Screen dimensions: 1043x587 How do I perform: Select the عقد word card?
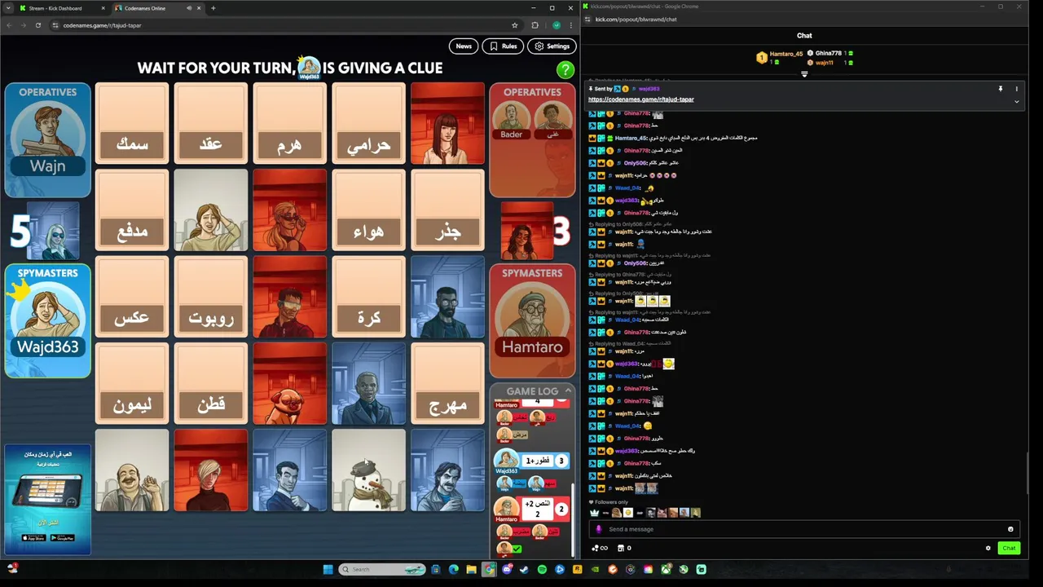pyautogui.click(x=210, y=123)
